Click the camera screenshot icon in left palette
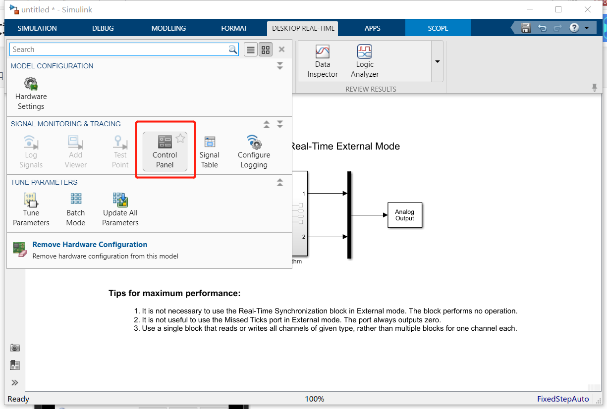 pos(15,348)
